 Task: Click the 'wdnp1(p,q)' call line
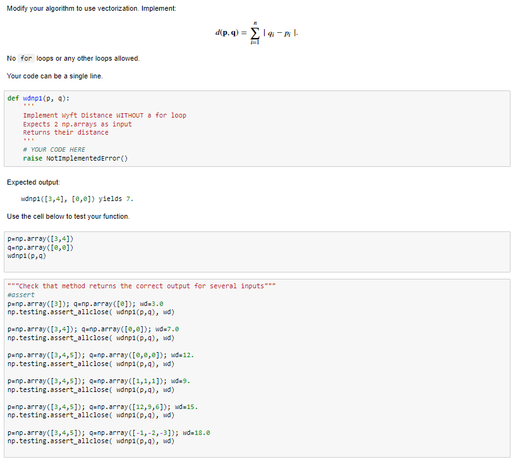27,256
